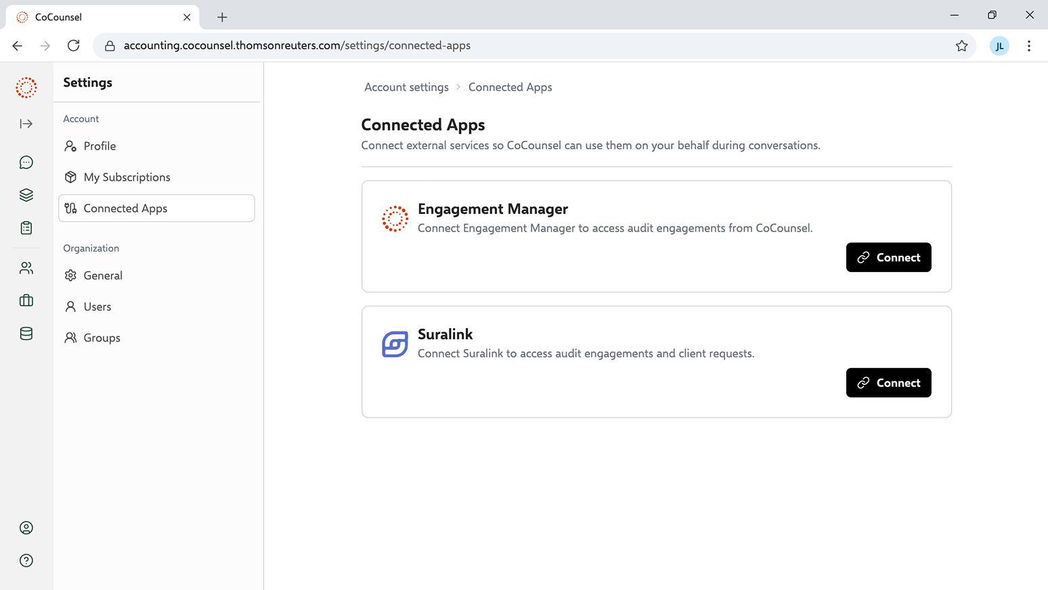
Task: Open the help question mark icon
Action: point(26,560)
